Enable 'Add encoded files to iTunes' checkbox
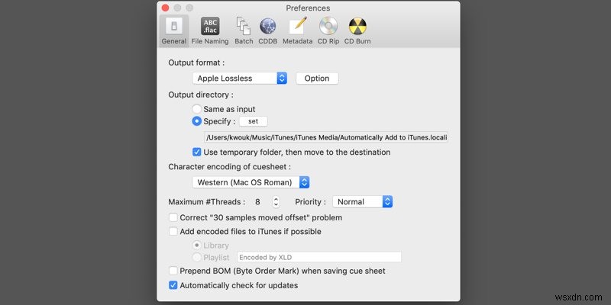 (x=173, y=232)
